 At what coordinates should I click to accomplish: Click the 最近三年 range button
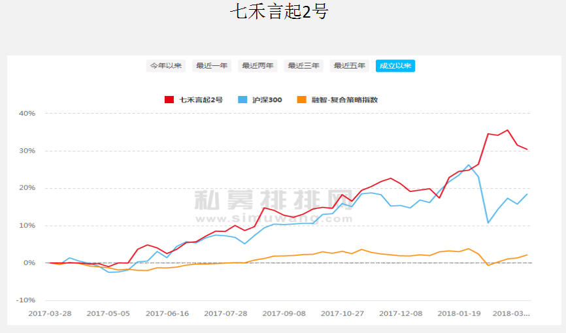[303, 66]
